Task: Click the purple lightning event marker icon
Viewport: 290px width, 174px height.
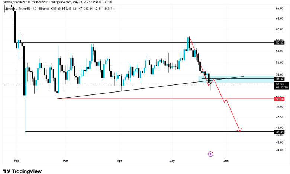Action: [x=210, y=154]
